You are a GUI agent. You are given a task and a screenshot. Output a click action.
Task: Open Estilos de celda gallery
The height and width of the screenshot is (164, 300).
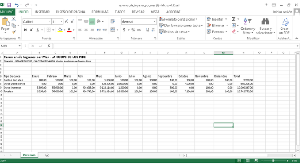(175, 31)
